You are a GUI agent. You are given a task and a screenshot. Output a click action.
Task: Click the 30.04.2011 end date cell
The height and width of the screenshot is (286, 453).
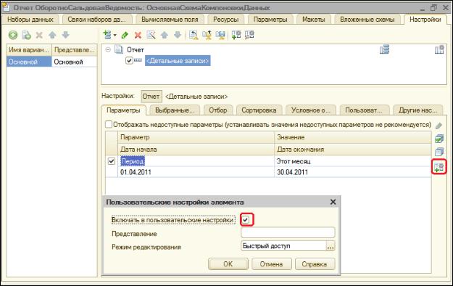pos(352,172)
